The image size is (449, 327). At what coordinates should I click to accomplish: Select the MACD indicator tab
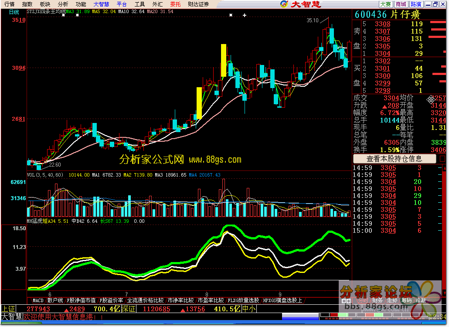pyautogui.click(x=38, y=300)
